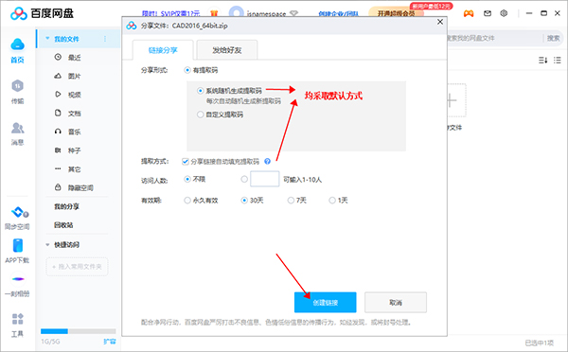Select the 有提取码 radio button
Image resolution: width=568 pixels, height=352 pixels.
pyautogui.click(x=187, y=70)
